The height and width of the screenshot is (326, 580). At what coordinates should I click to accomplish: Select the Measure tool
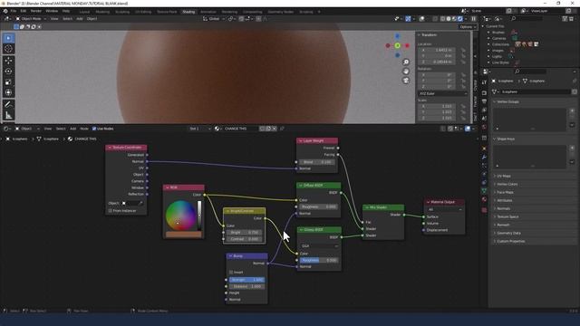8,116
